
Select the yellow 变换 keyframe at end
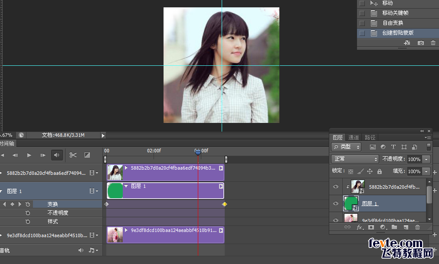coord(225,204)
